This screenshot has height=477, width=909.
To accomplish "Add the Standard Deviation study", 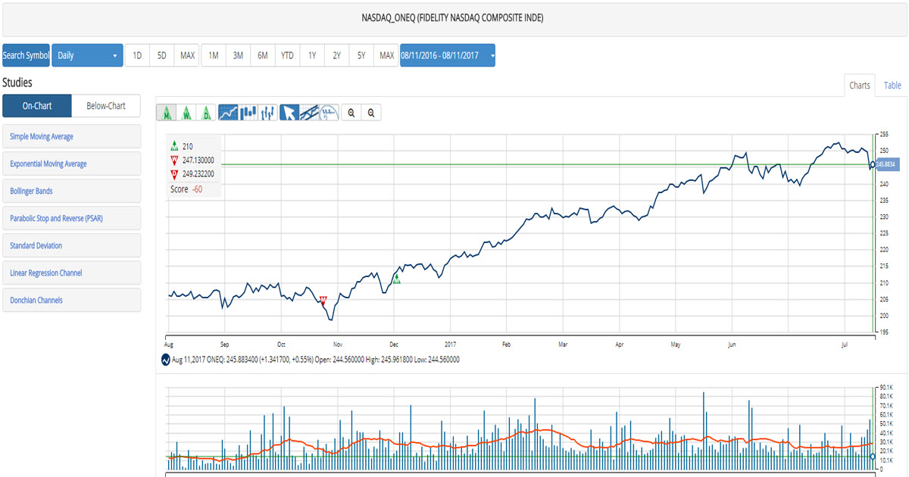I will pos(71,245).
